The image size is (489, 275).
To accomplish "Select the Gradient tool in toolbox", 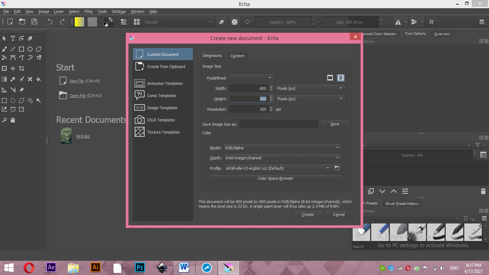I will click(x=4, y=79).
